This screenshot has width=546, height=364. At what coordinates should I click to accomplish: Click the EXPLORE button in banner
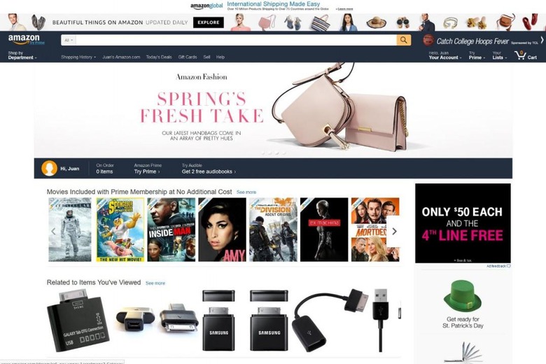point(209,22)
